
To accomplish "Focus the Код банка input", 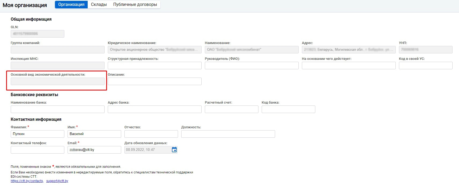I will click(x=288, y=109).
